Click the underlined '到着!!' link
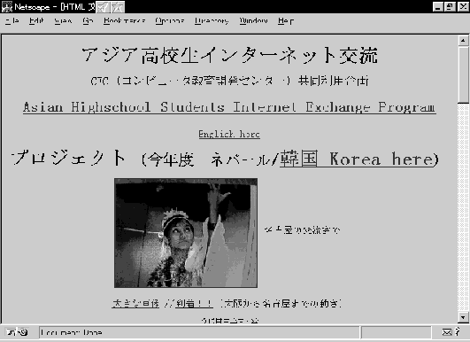Screen dimensions: 470x342 [194, 304]
